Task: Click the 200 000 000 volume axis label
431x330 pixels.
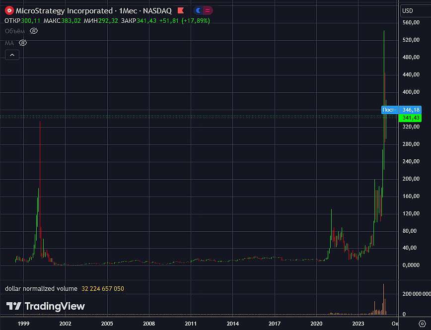Action: (417, 294)
